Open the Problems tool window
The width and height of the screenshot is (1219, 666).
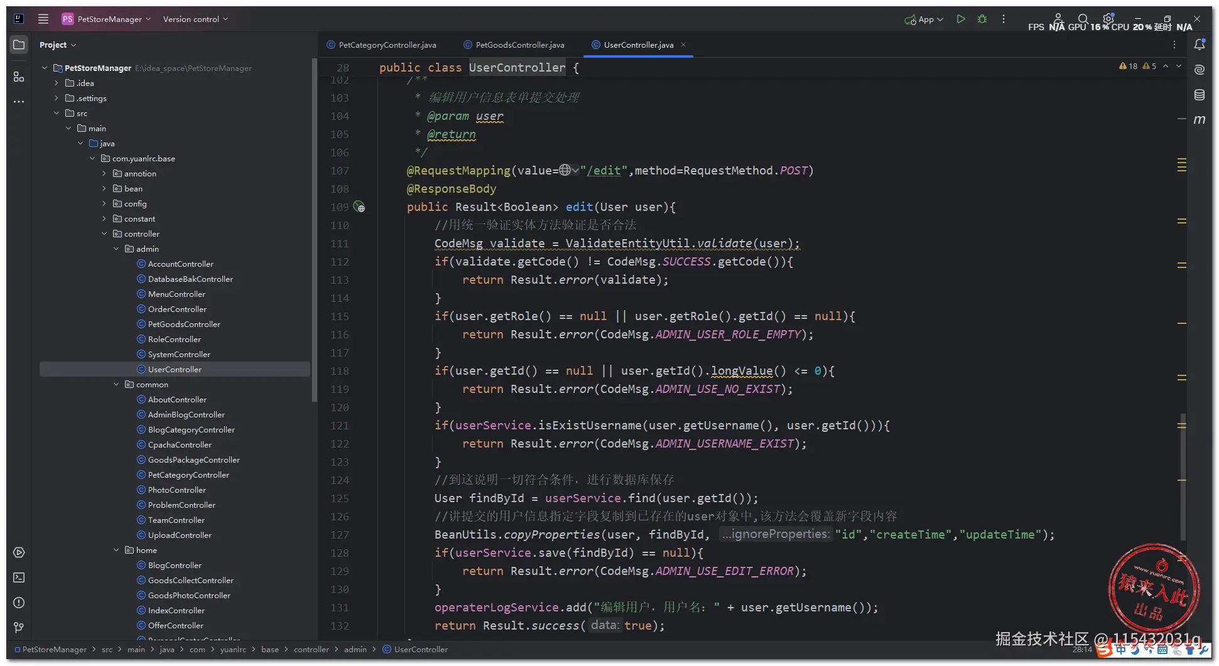coord(19,603)
